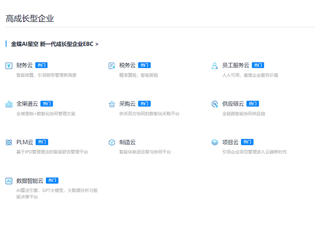Click the 财务云 yen icon
The height and width of the screenshot is (225, 322).
(x=9, y=66)
